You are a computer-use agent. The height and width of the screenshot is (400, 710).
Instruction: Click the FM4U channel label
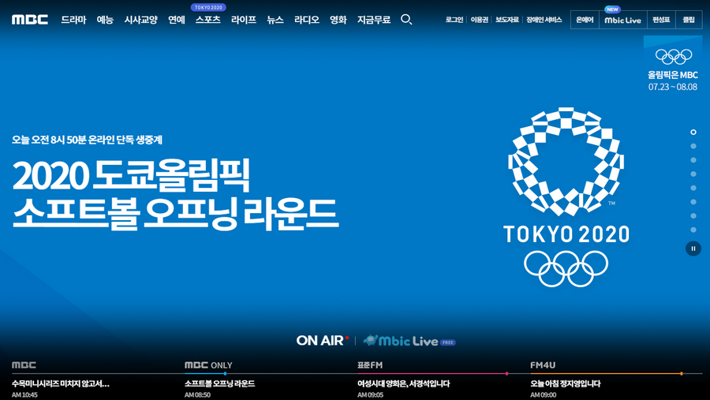coord(543,365)
